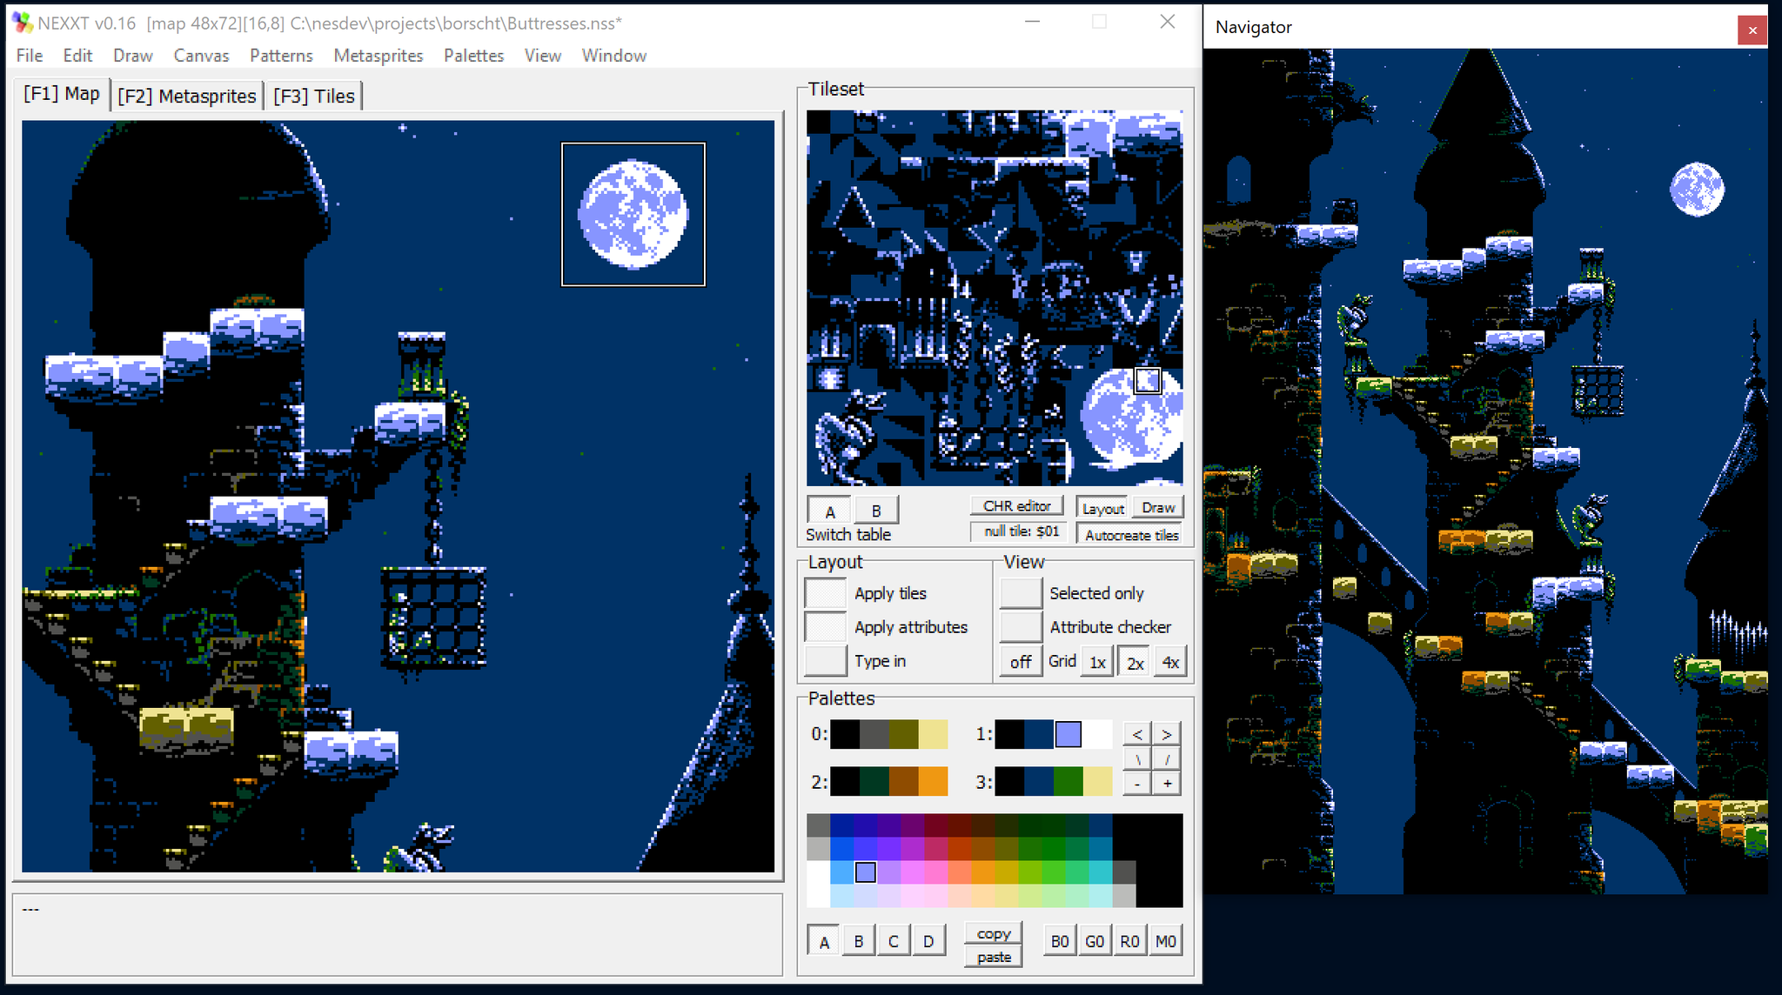Viewport: 1782px width, 995px height.
Task: Toggle the M0 palette button
Action: click(x=1166, y=940)
